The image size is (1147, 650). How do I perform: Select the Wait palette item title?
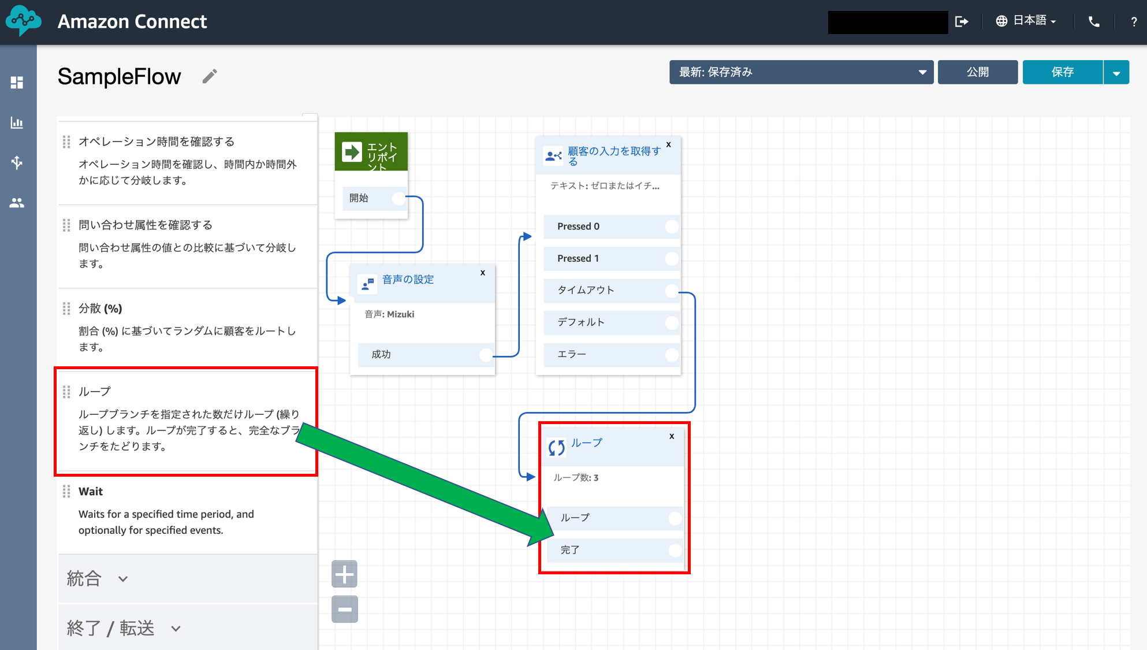pos(91,492)
